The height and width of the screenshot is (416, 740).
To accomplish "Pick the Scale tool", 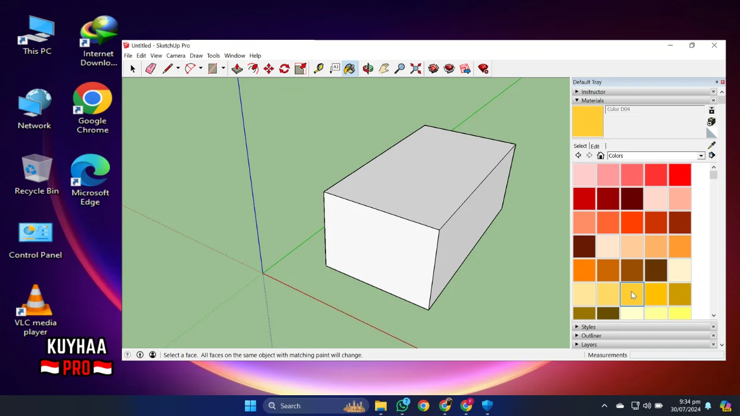I will coord(300,69).
